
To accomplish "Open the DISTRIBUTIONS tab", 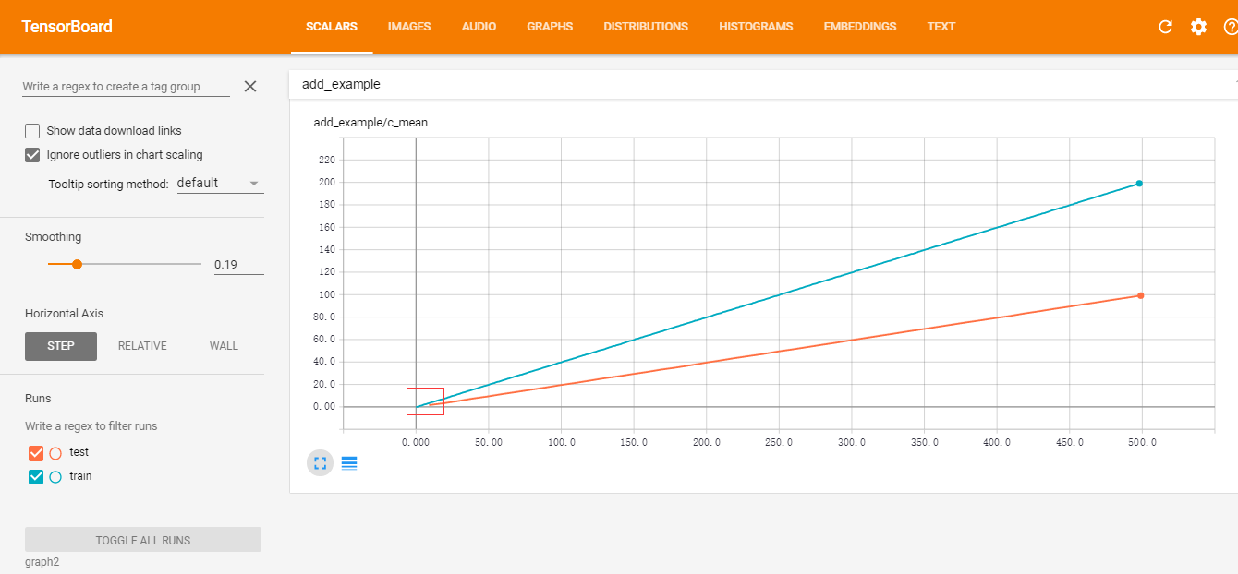I will click(646, 27).
